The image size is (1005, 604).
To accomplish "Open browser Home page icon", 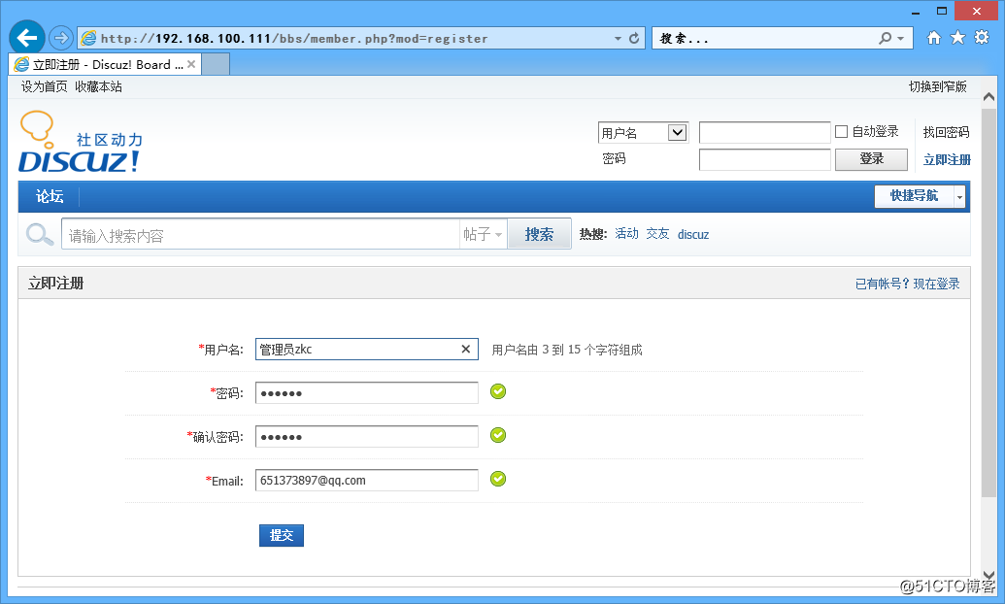I will tap(934, 38).
